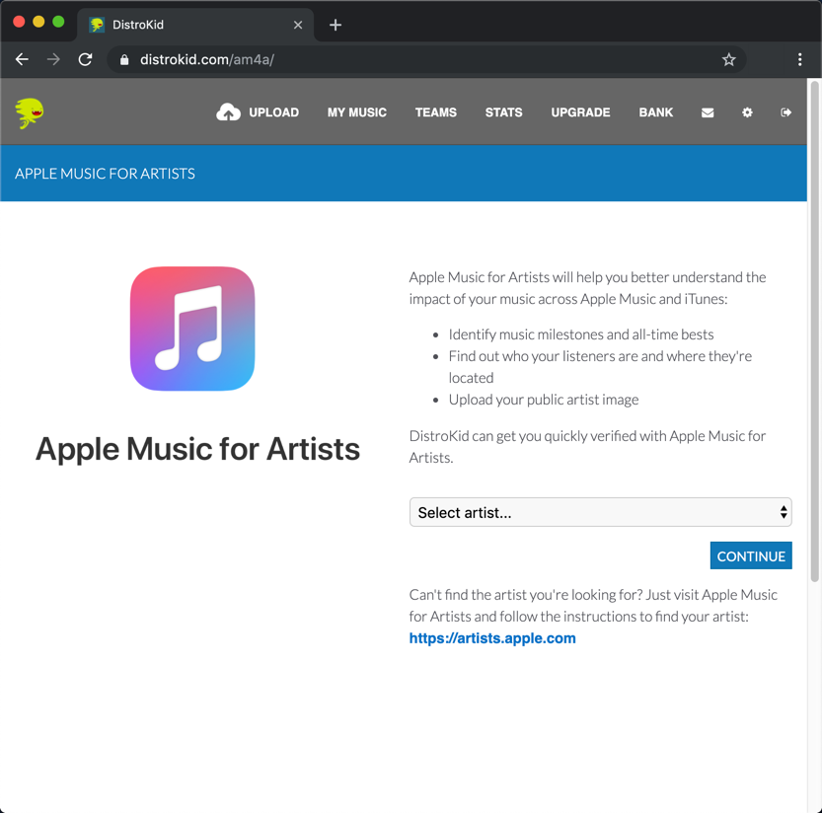The width and height of the screenshot is (822, 813).
Task: Open the settings gear icon
Action: (747, 112)
